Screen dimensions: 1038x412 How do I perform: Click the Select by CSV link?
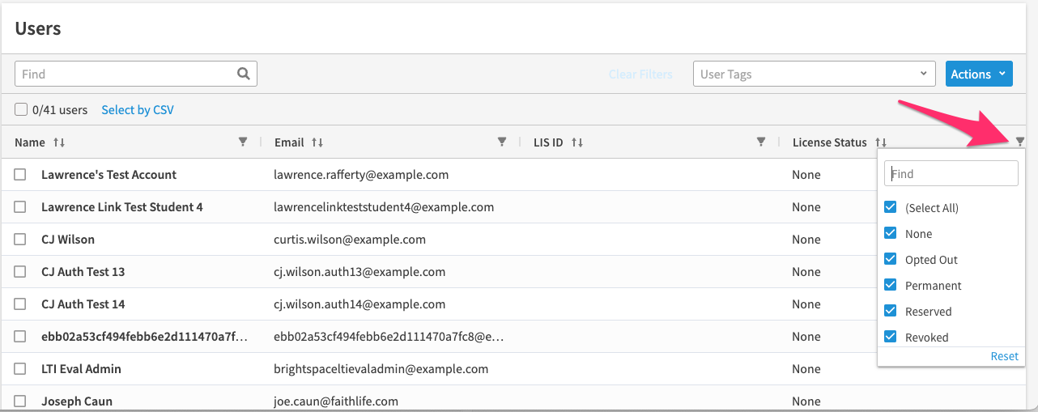click(138, 110)
